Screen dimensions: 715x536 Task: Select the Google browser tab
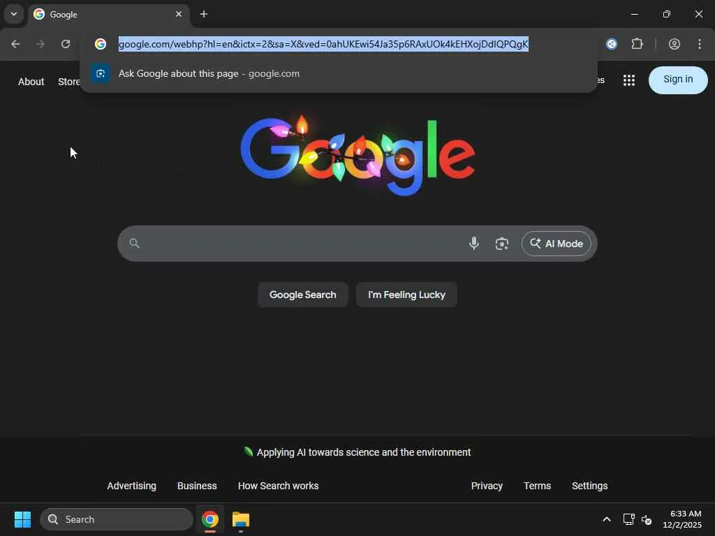[108, 15]
